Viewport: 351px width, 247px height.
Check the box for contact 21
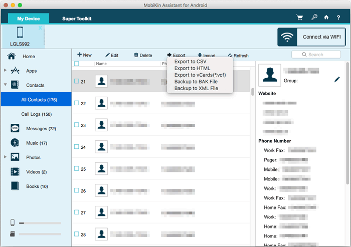pos(77,81)
